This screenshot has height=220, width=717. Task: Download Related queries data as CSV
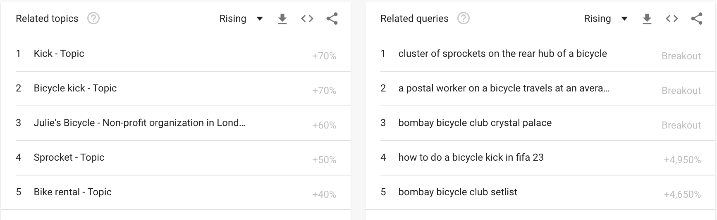point(647,19)
